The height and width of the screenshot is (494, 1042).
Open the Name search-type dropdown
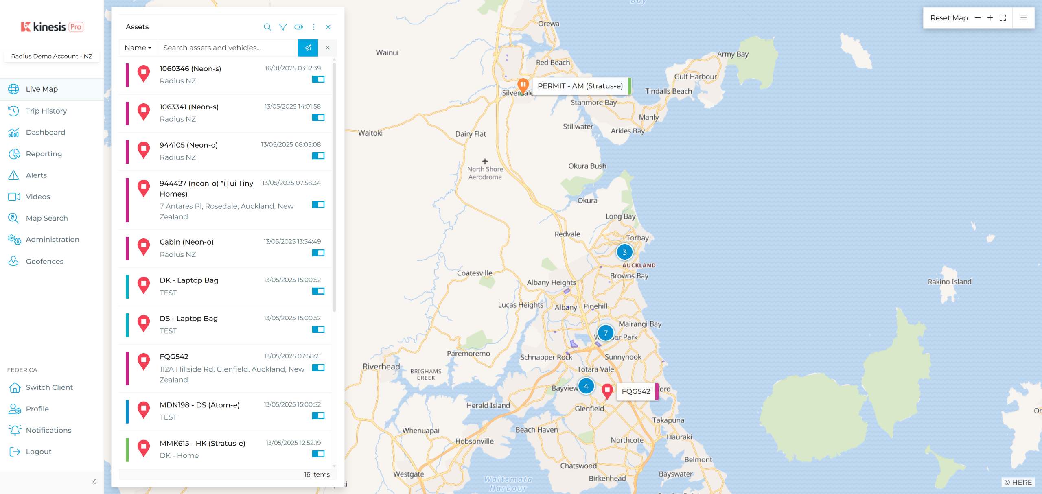pyautogui.click(x=138, y=48)
